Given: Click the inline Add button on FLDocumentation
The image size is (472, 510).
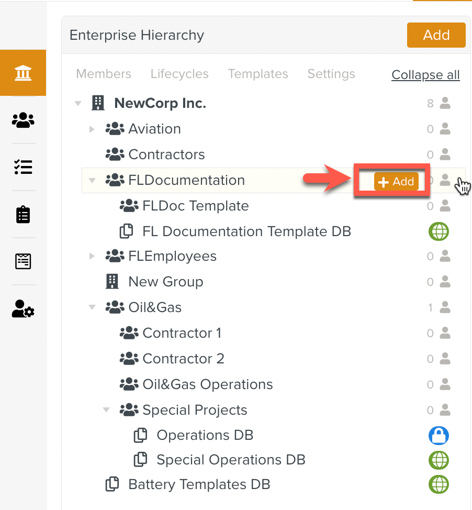Looking at the screenshot, I should (396, 182).
